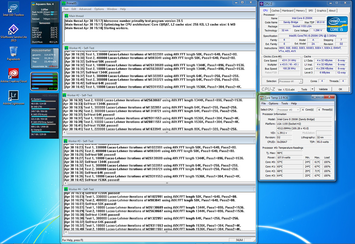Image resolution: width=355 pixels, height=244 pixels.
Task: Click the Core Temp title bar icon
Action: point(262,98)
